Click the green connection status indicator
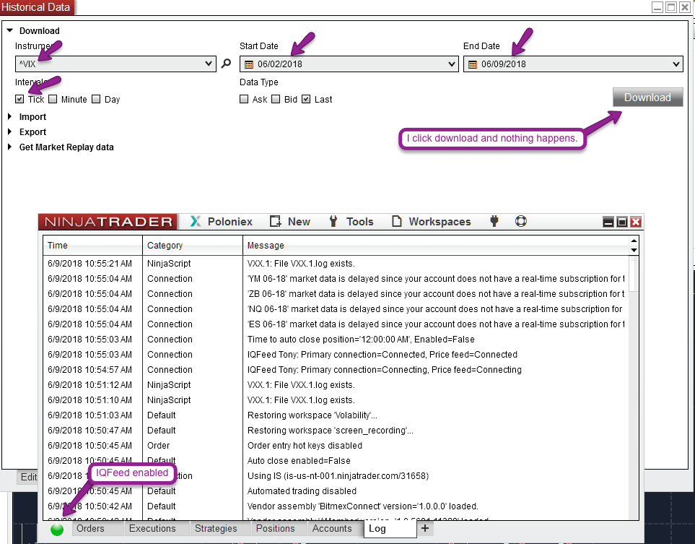 [57, 530]
